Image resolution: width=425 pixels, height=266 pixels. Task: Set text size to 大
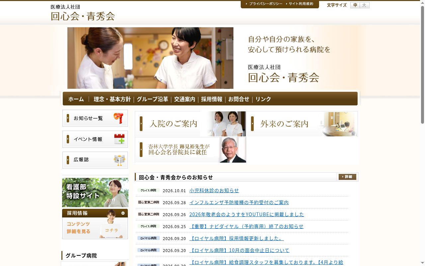pos(365,5)
